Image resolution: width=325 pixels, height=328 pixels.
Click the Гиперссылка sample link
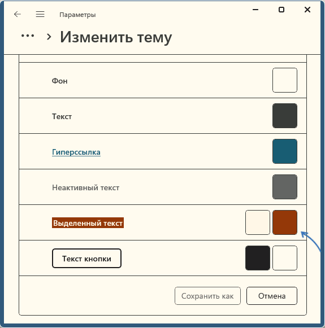(x=76, y=152)
